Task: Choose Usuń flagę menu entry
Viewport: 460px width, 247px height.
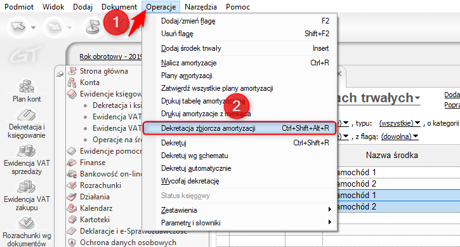Action: [x=240, y=34]
